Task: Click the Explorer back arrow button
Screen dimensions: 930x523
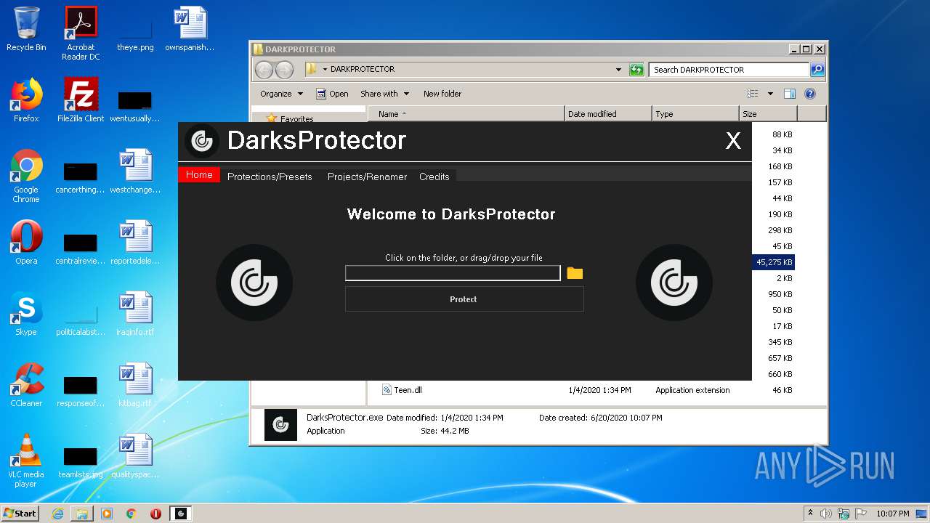Action: click(264, 70)
